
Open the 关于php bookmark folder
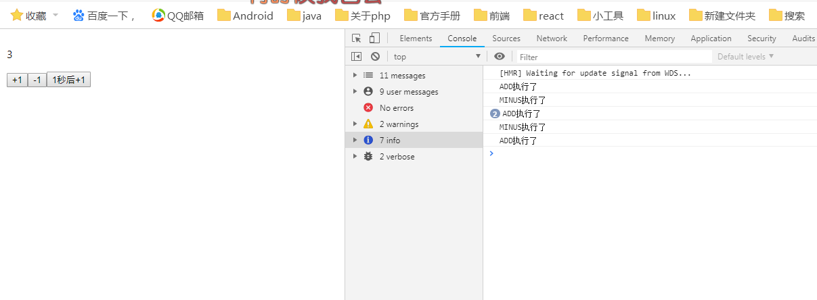[363, 16]
